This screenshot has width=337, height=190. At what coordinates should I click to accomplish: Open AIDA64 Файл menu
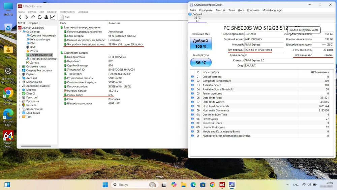pyautogui.click(x=21, y=12)
